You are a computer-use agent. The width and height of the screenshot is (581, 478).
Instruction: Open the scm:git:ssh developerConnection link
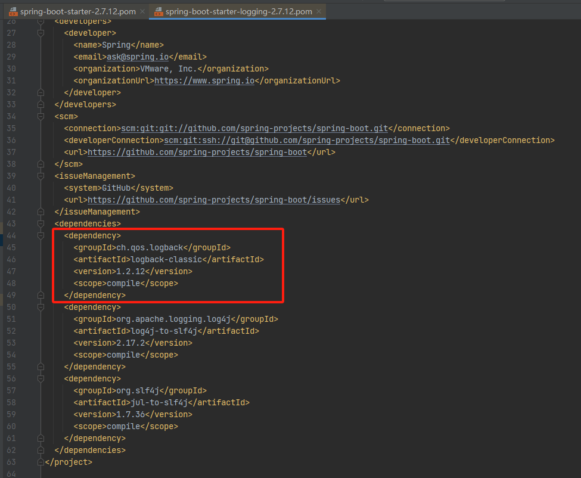point(307,140)
